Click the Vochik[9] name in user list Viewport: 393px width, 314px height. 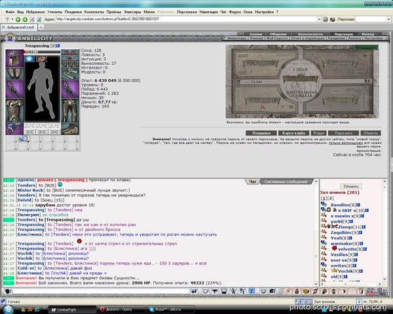346,271
